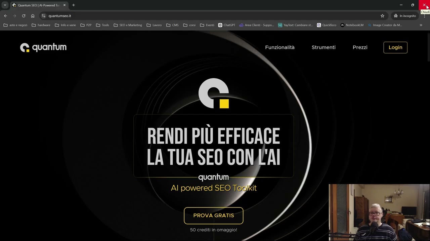Click the webcam video overlay
Screen dimensions: 430x241
pos(379,213)
